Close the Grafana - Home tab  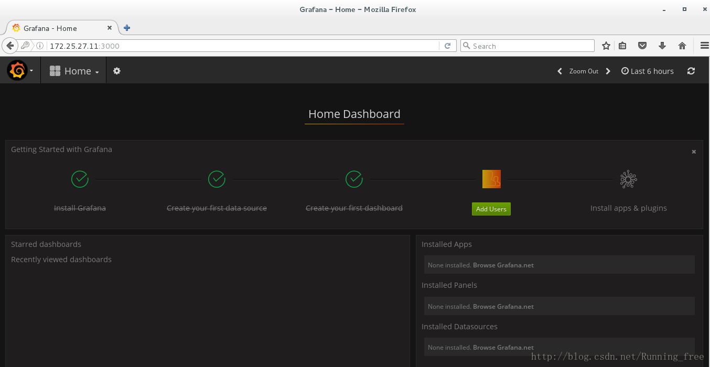(x=110, y=28)
